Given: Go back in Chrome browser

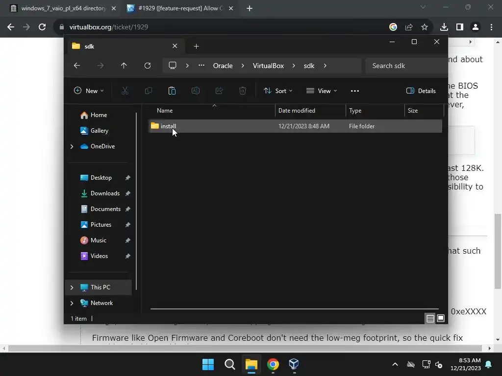Looking at the screenshot, I should pyautogui.click(x=11, y=27).
